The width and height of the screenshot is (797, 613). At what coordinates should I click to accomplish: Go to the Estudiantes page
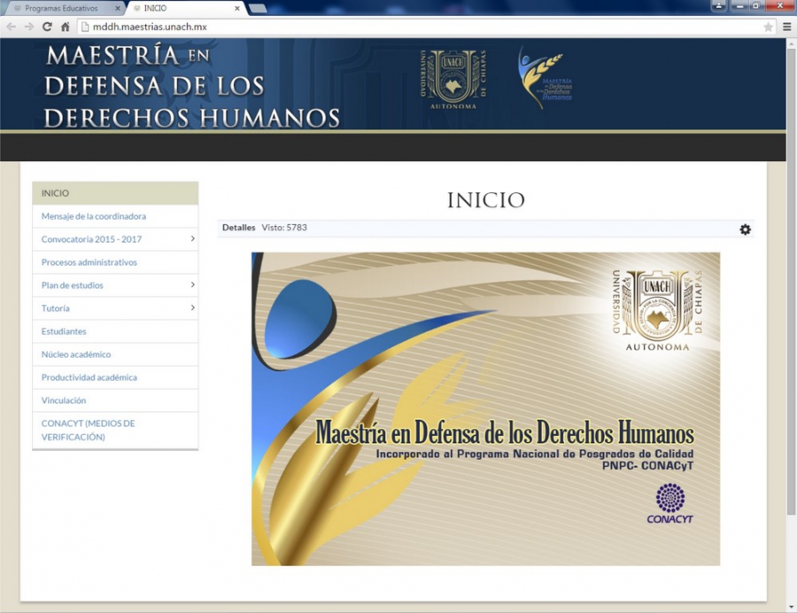point(64,331)
